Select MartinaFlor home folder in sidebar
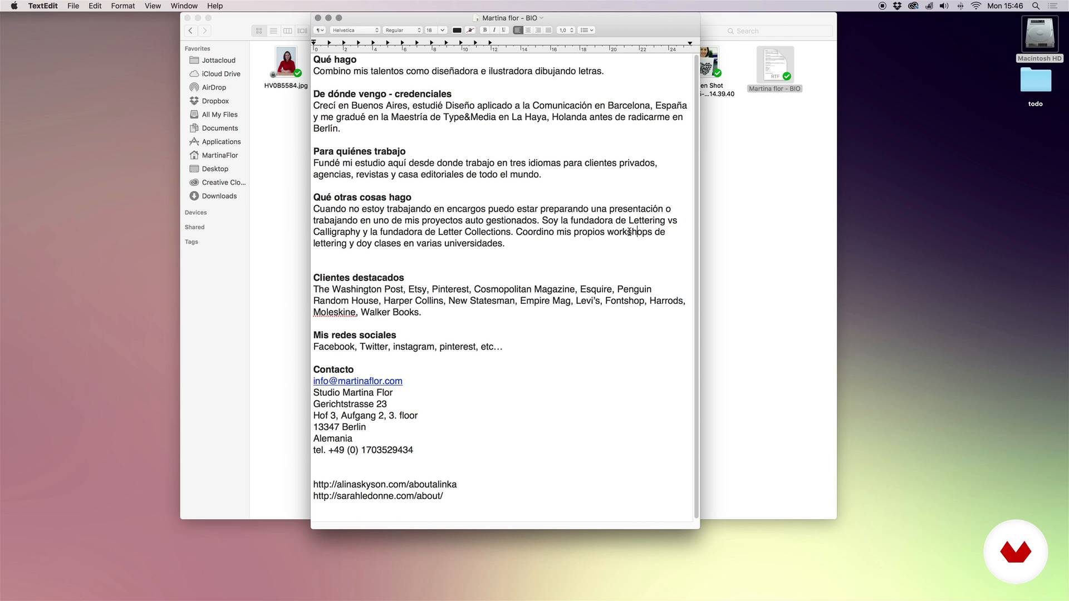The image size is (1069, 601). pyautogui.click(x=214, y=155)
